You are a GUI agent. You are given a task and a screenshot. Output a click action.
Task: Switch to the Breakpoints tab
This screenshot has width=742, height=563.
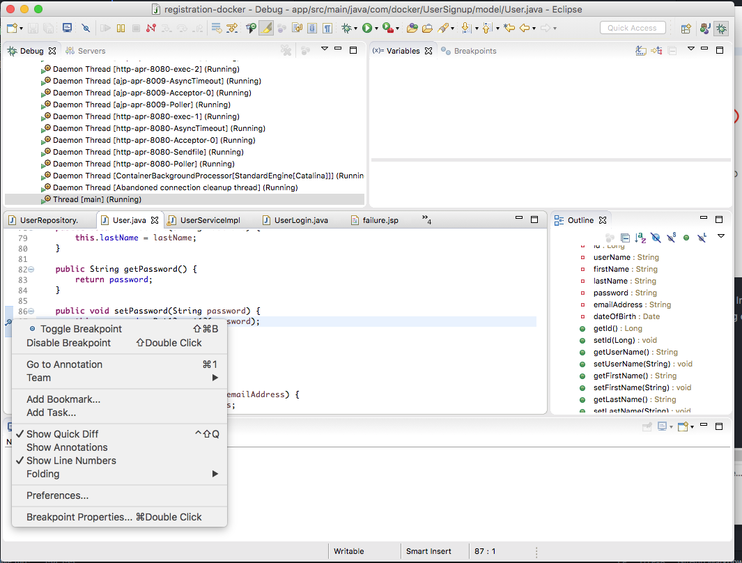click(x=474, y=51)
